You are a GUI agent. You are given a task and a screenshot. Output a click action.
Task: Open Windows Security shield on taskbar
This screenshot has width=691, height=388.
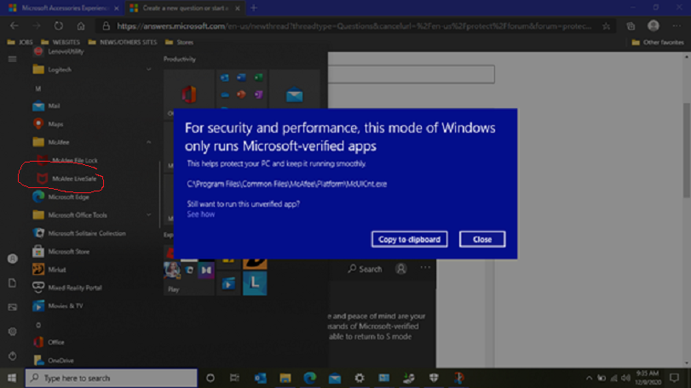[x=434, y=378]
